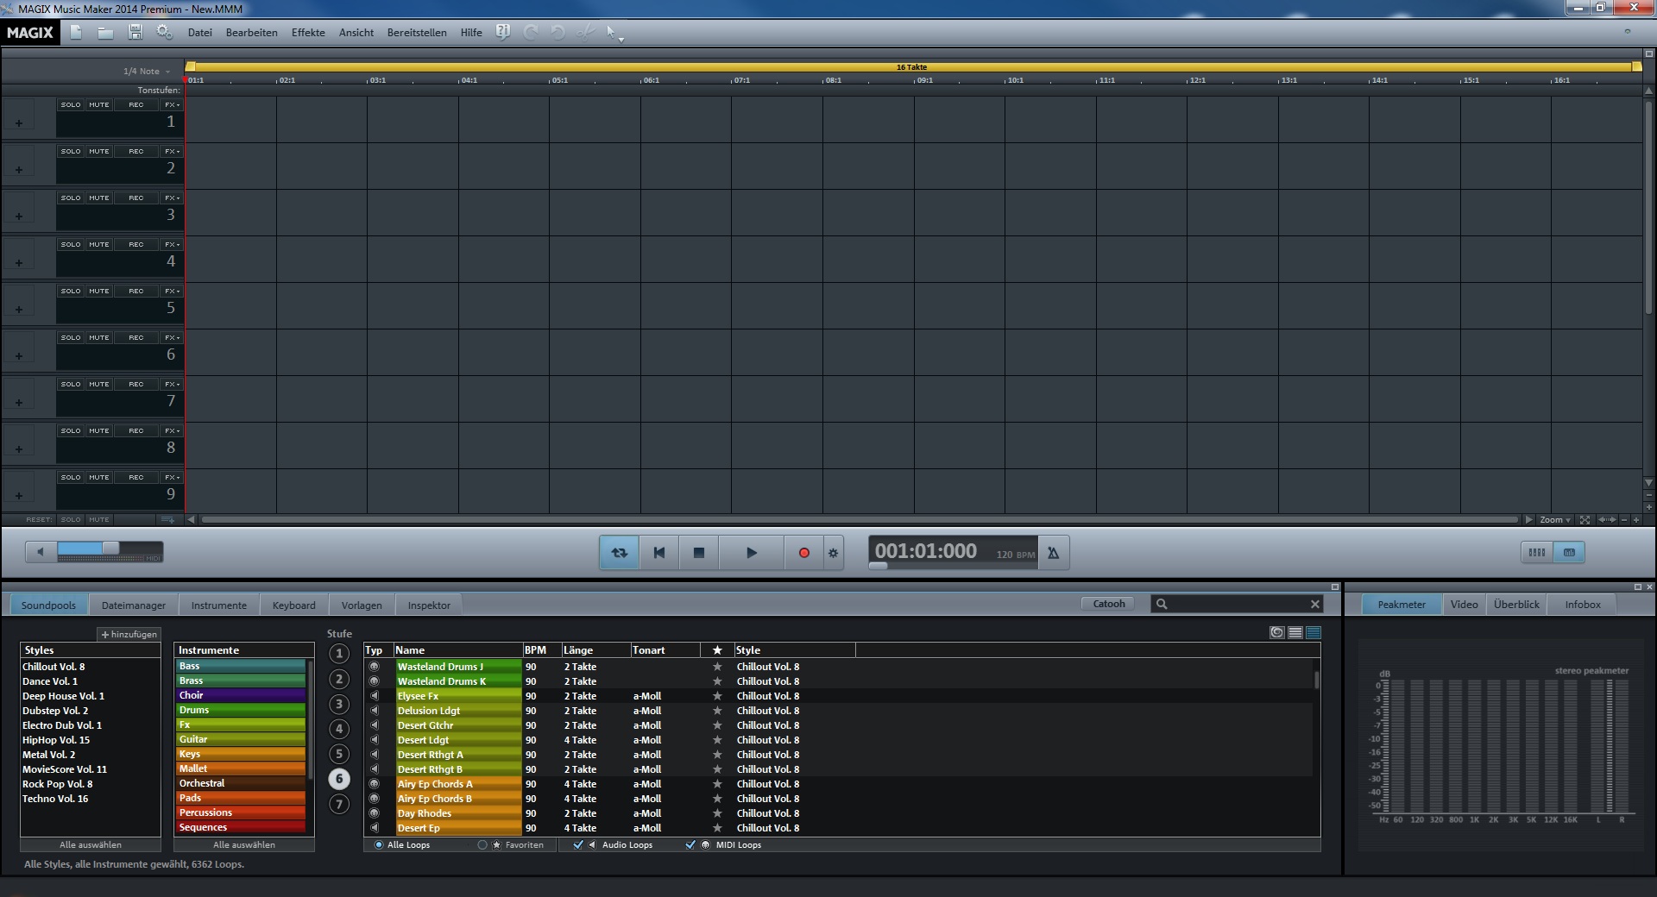The image size is (1657, 897).
Task: Click the circular preview icon above the loop list
Action: [1277, 632]
